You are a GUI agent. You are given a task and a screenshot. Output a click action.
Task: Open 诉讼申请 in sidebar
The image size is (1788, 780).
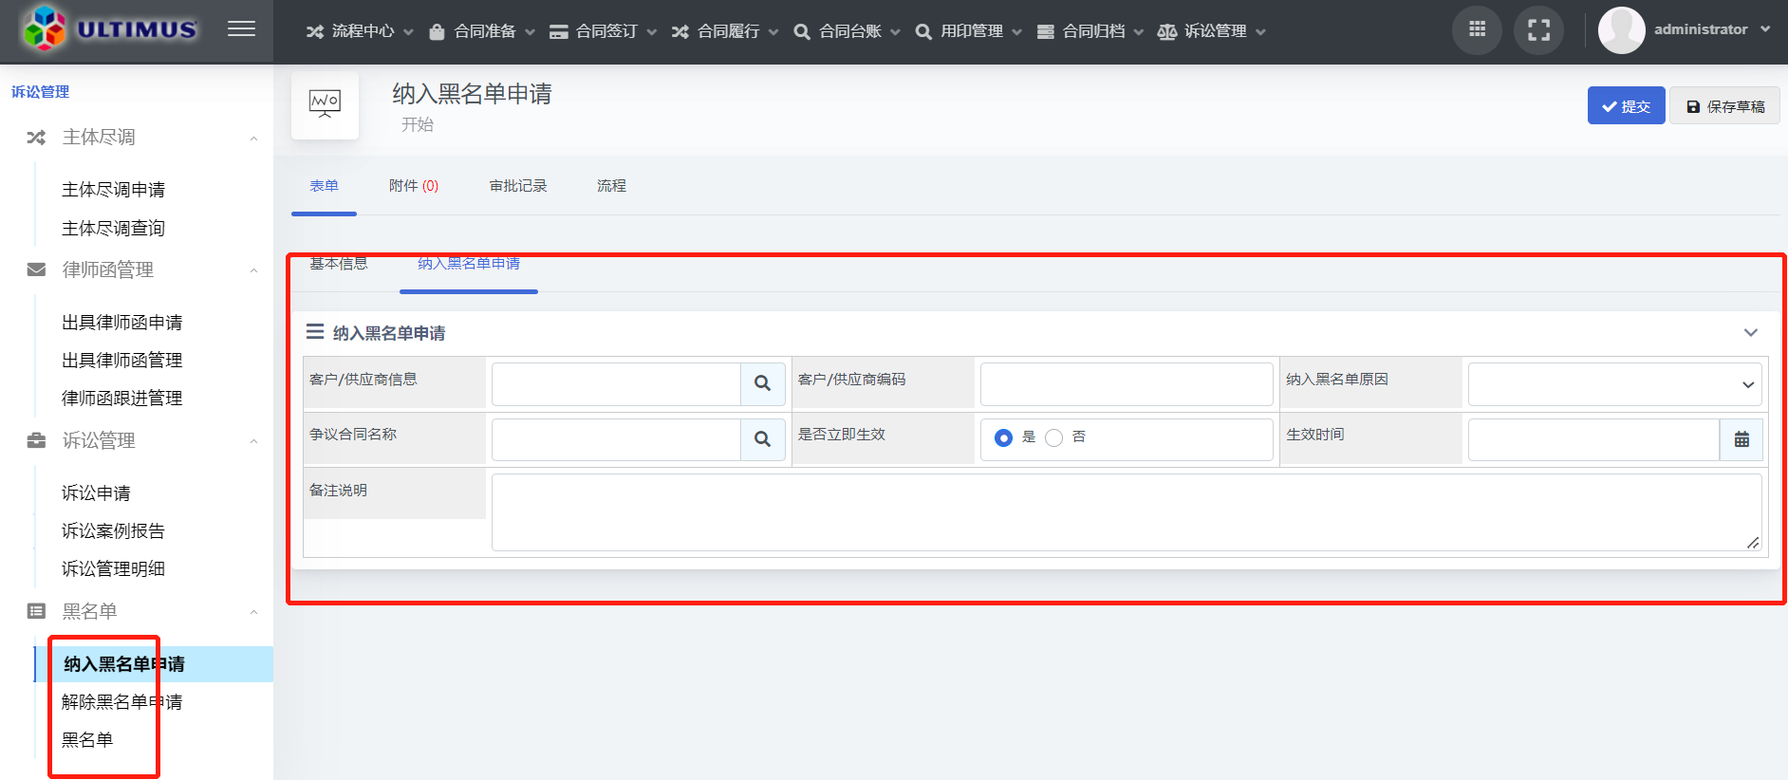click(x=96, y=493)
